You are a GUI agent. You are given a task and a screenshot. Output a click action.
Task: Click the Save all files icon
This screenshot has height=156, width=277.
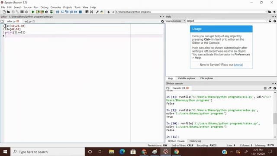17,12
